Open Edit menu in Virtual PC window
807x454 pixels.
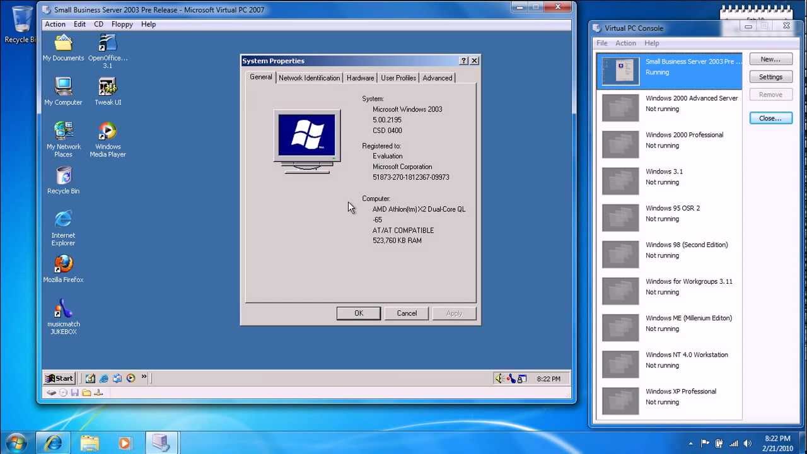click(x=79, y=24)
